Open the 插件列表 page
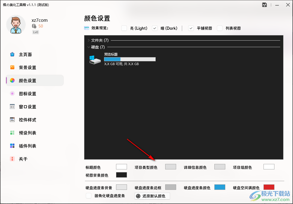 tap(35, 146)
